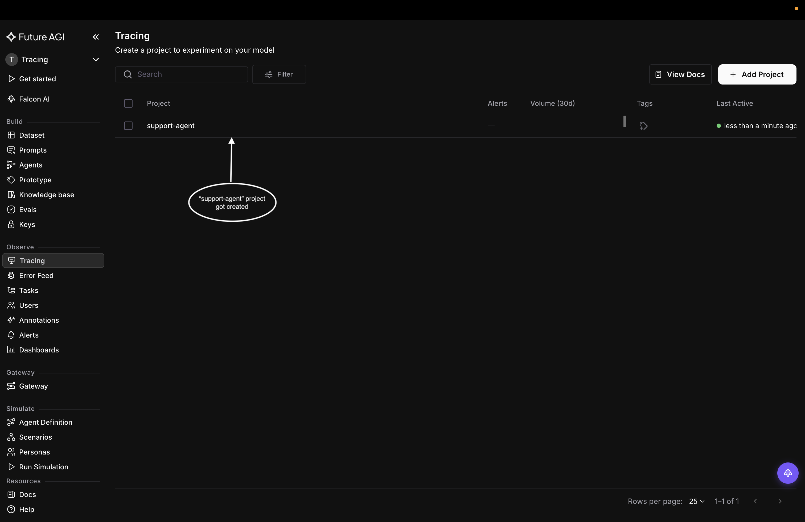The image size is (805, 522).
Task: Go to previous page arrow
Action: point(755,501)
